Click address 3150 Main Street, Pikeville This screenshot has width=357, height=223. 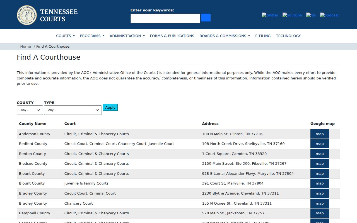coord(244,164)
